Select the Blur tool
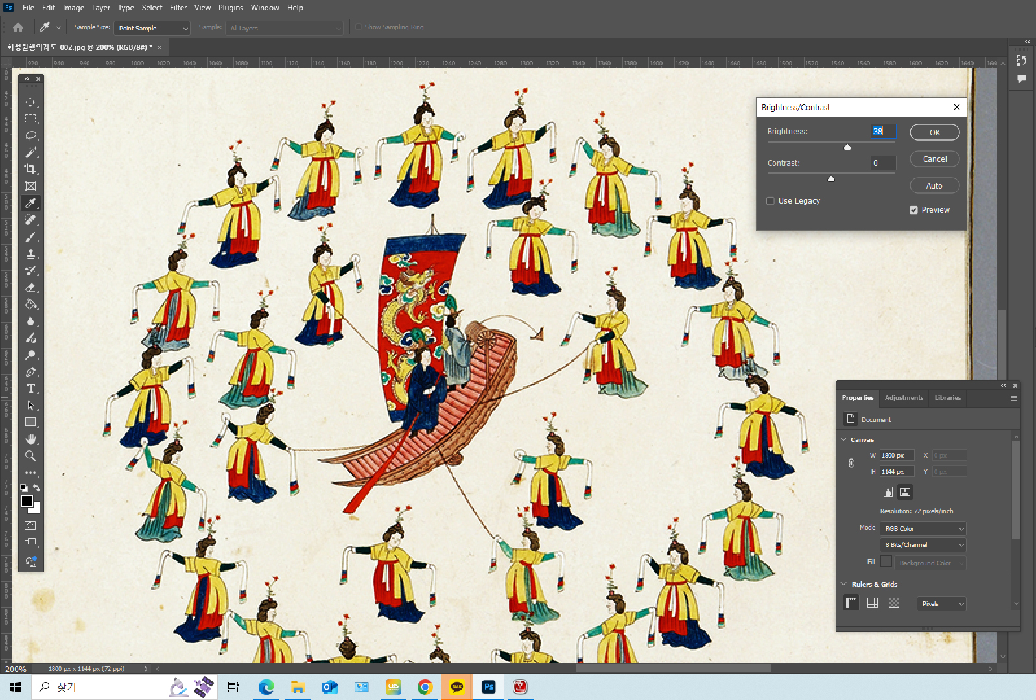1036x700 pixels. pos(30,321)
